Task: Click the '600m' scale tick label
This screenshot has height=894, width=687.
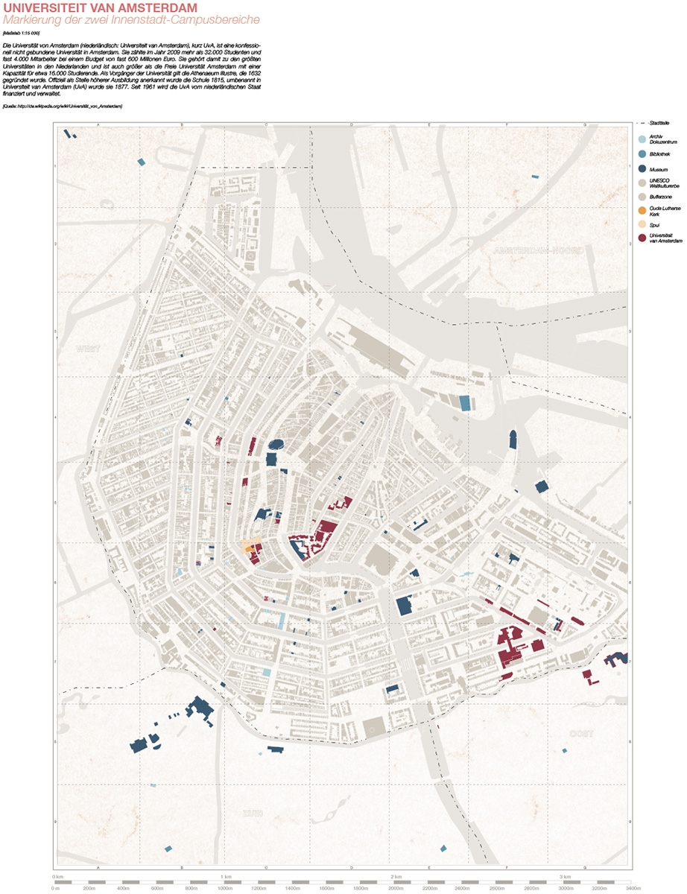Action: [x=157, y=889]
